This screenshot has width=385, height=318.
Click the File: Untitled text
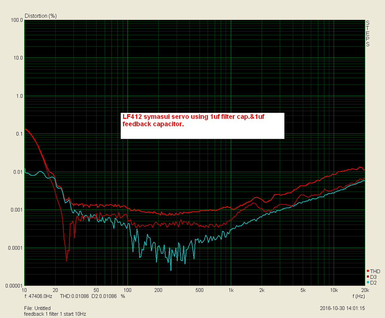pyautogui.click(x=37, y=308)
